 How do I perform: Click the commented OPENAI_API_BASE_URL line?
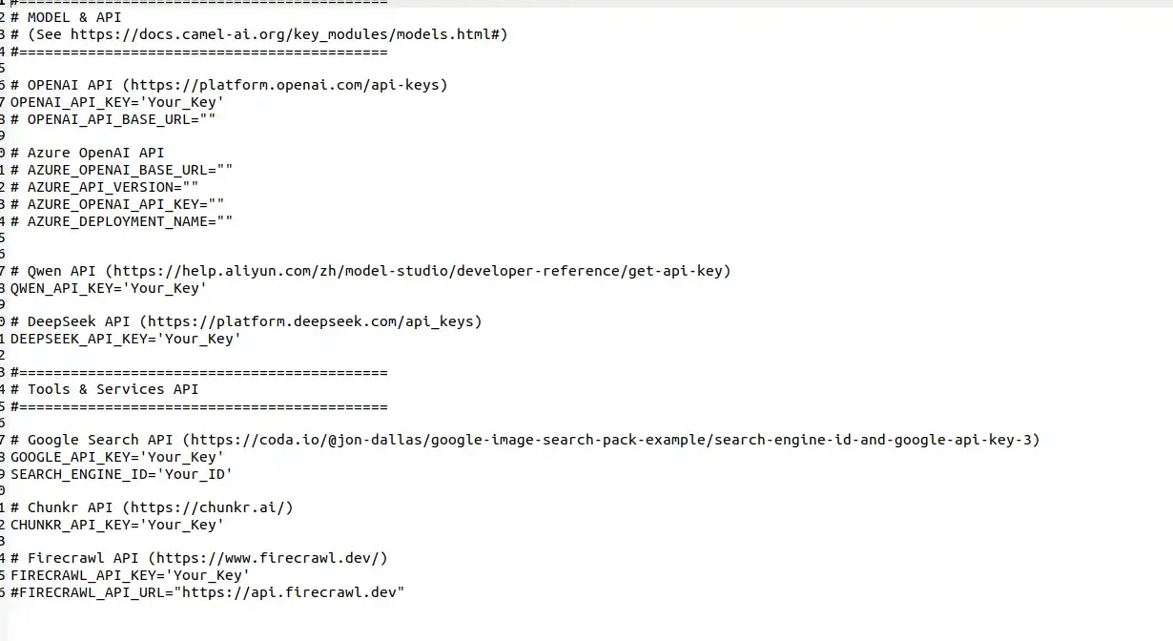113,119
